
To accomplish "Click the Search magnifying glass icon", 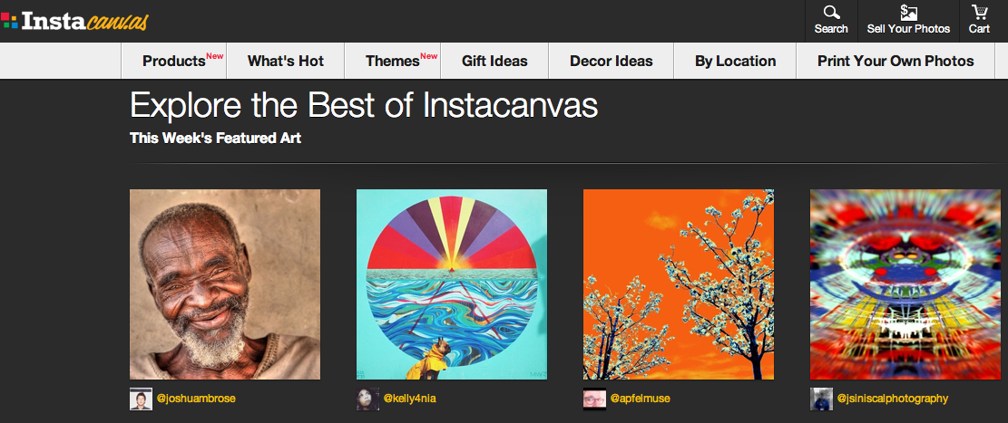I will (x=831, y=12).
